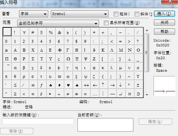Viewport: 178px width, 136px height.
Task: Select the blank space symbol cell
Action: point(7,32)
